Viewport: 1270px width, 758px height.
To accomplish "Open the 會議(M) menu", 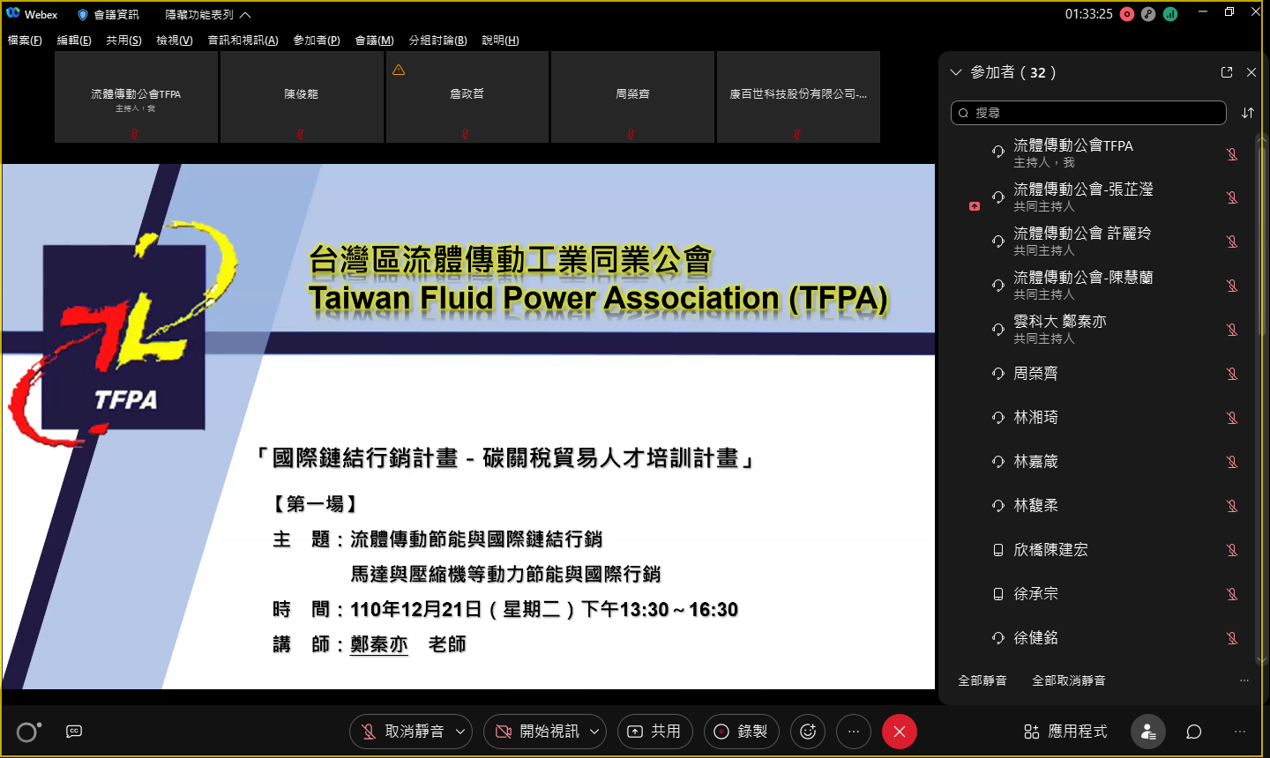I will tap(374, 41).
